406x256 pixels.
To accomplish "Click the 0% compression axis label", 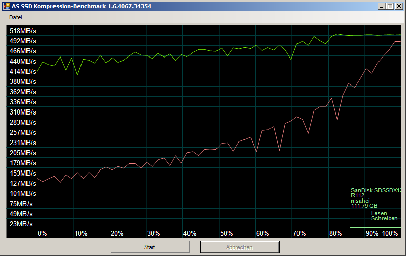I will [x=42, y=233].
